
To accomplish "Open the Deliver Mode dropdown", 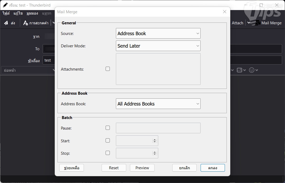I will tap(158, 46).
